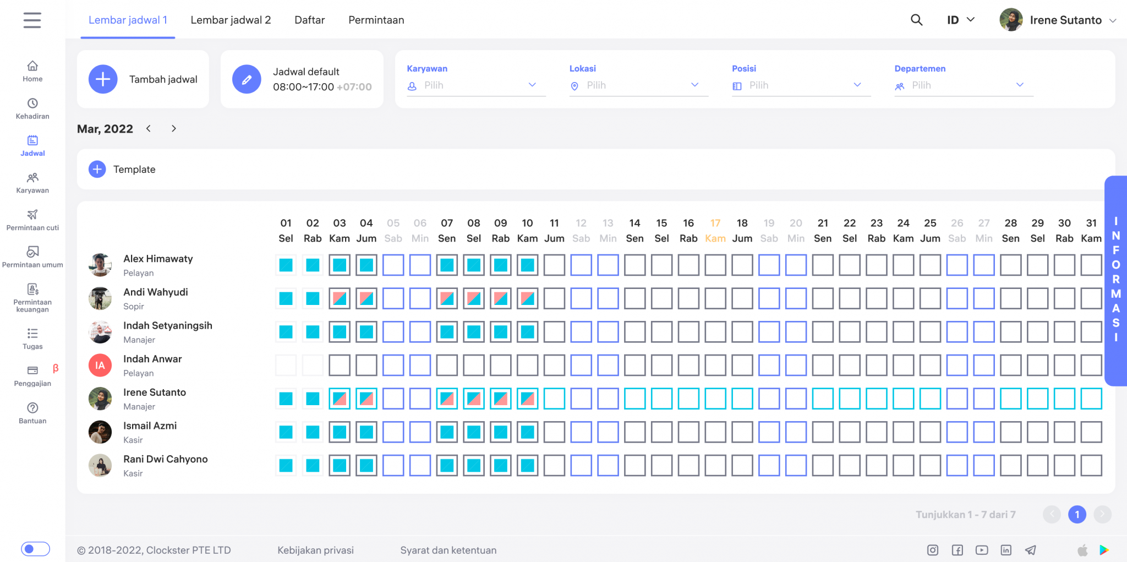Open Penggajian from the sidebar

(32, 375)
